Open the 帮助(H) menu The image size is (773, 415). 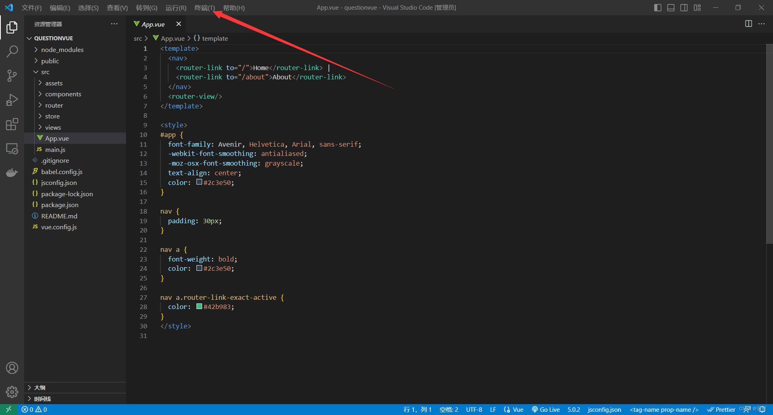point(234,8)
